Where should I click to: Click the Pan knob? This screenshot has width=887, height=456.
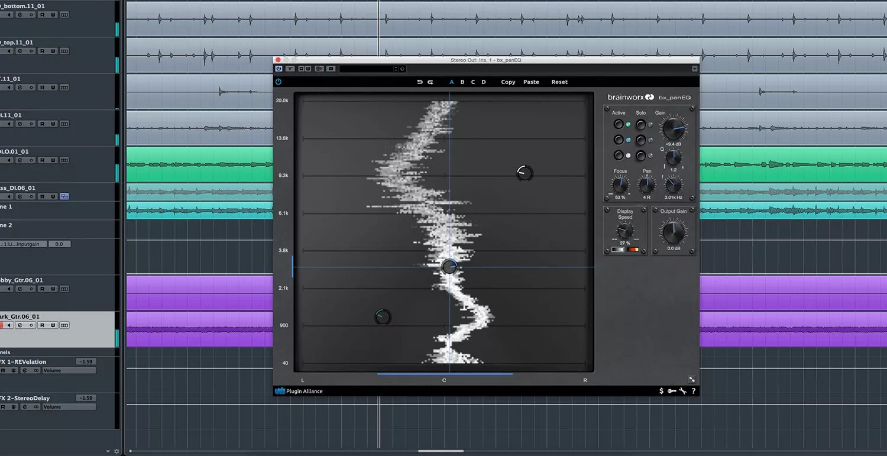click(647, 185)
